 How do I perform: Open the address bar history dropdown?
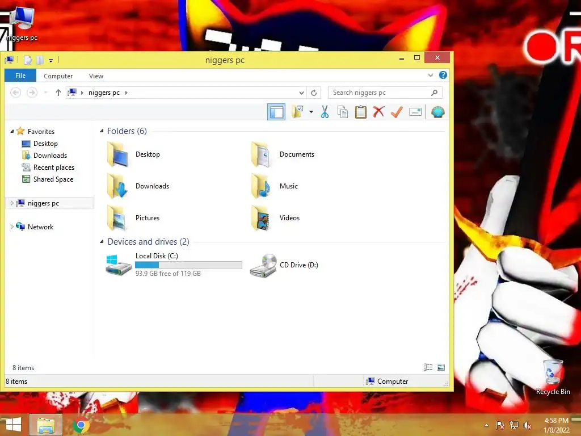coord(302,93)
